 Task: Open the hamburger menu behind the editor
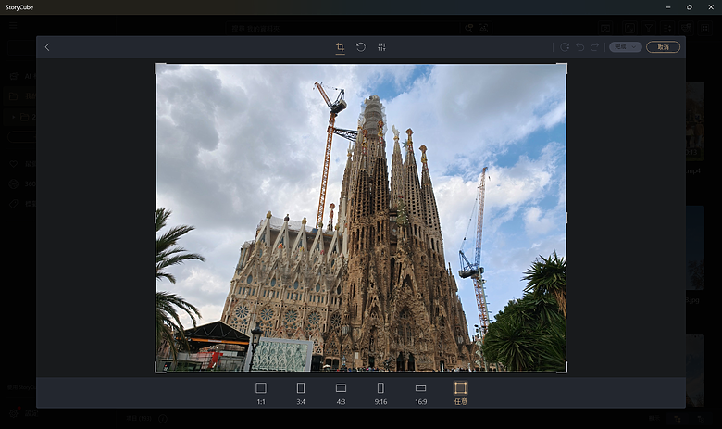tap(13, 26)
